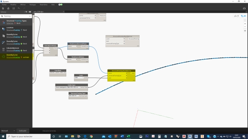Click the Location node icon in library
This screenshot has height=139, width=248.
3,29
